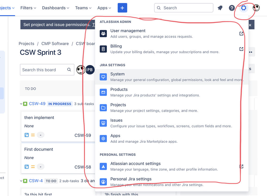Click the IN PROGRESS status badge on CSW-49
Image resolution: width=267 pixels, height=196 pixels.
click(x=60, y=104)
